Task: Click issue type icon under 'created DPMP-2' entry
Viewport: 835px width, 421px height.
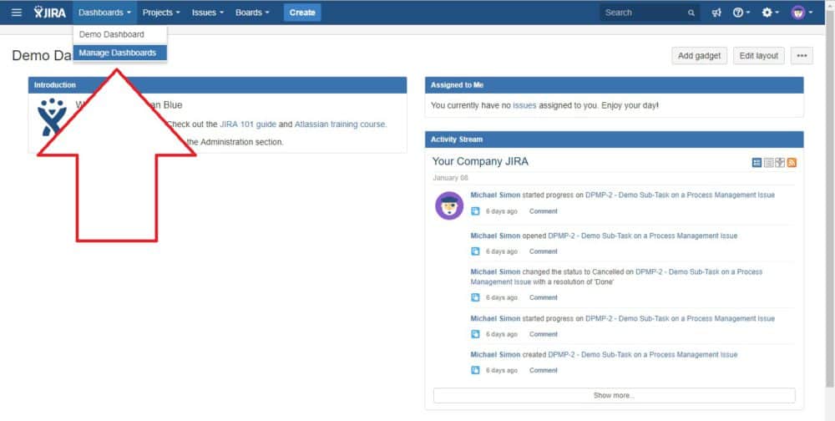Action: [x=476, y=370]
